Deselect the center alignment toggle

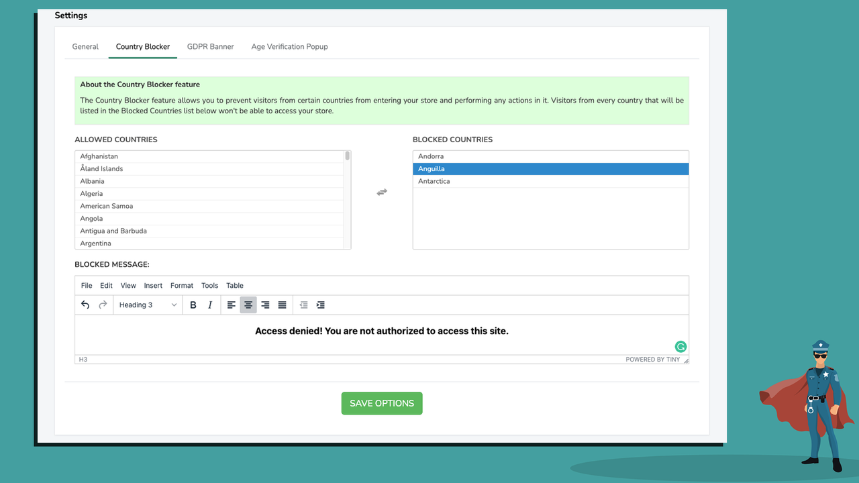tap(248, 305)
